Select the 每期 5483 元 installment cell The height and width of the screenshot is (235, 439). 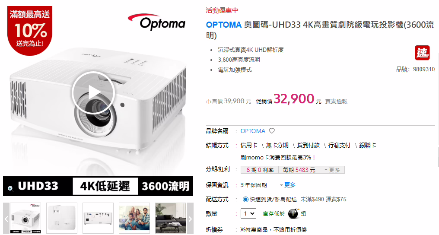(x=299, y=170)
